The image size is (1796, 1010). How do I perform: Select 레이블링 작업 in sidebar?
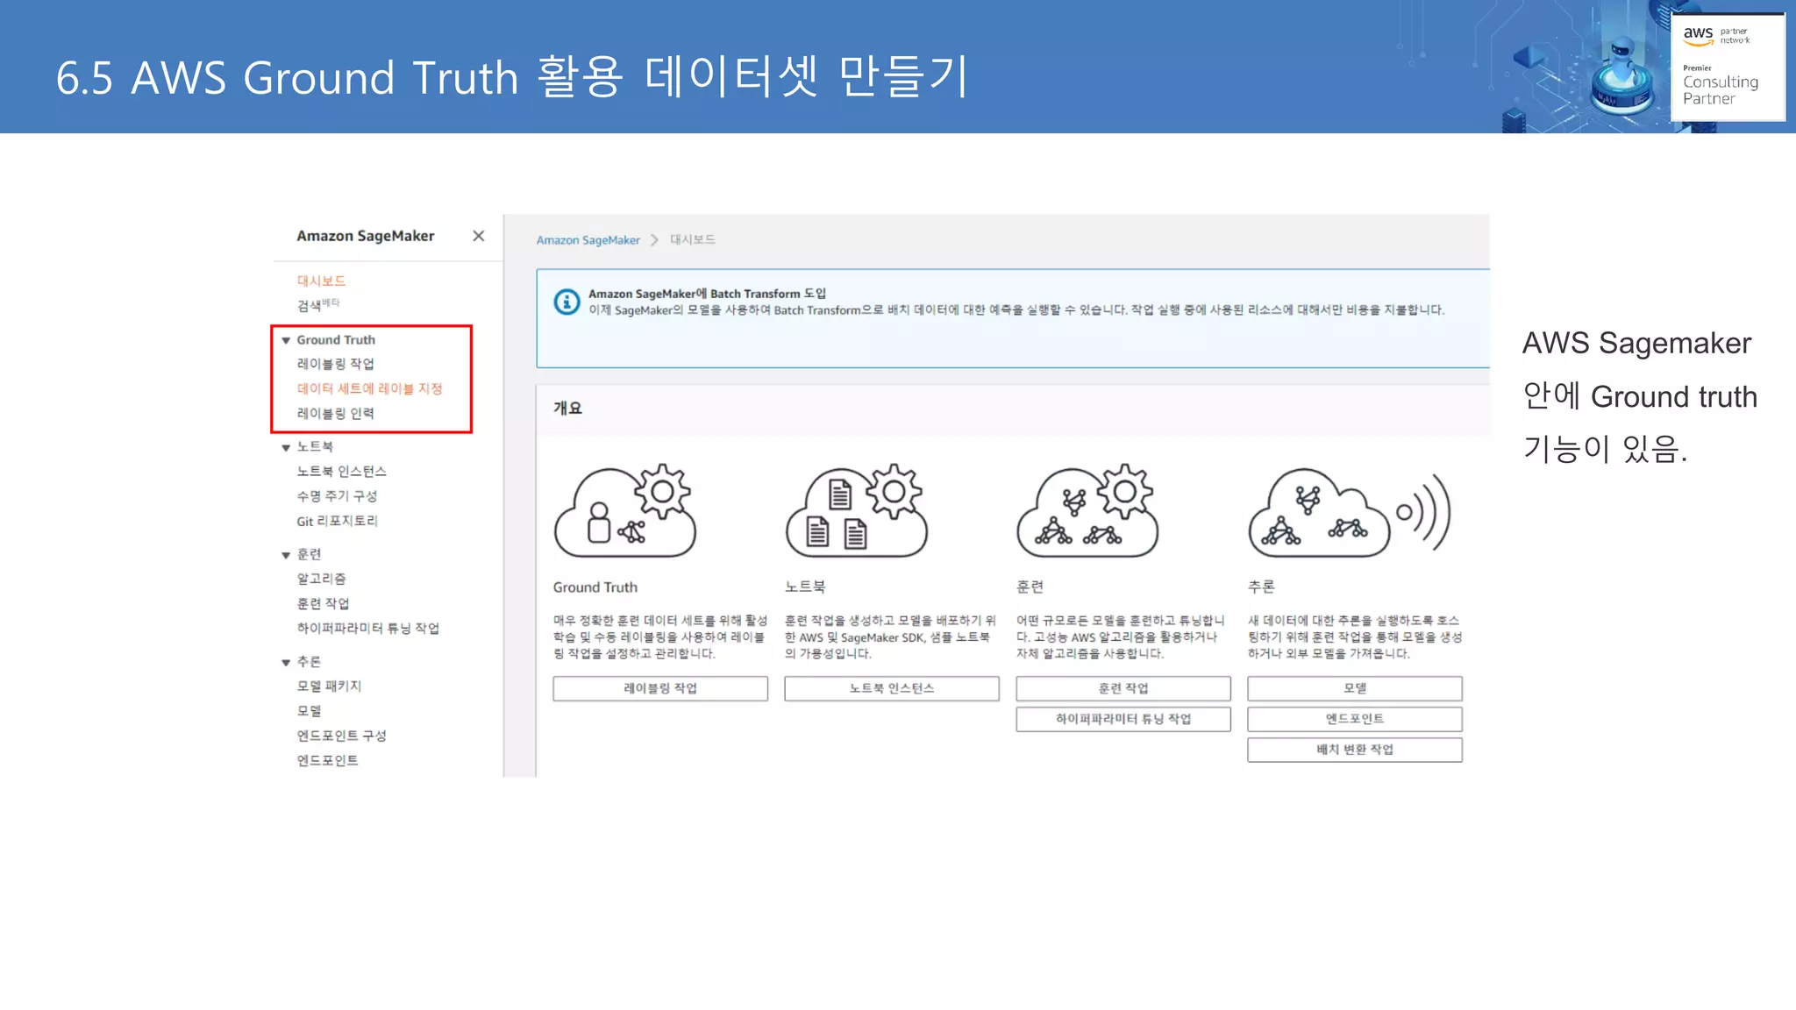coord(335,364)
